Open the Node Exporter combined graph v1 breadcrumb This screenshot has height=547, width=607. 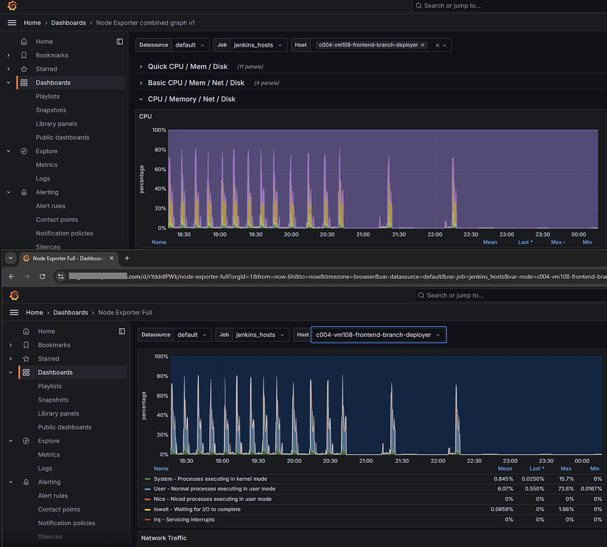pyautogui.click(x=145, y=23)
